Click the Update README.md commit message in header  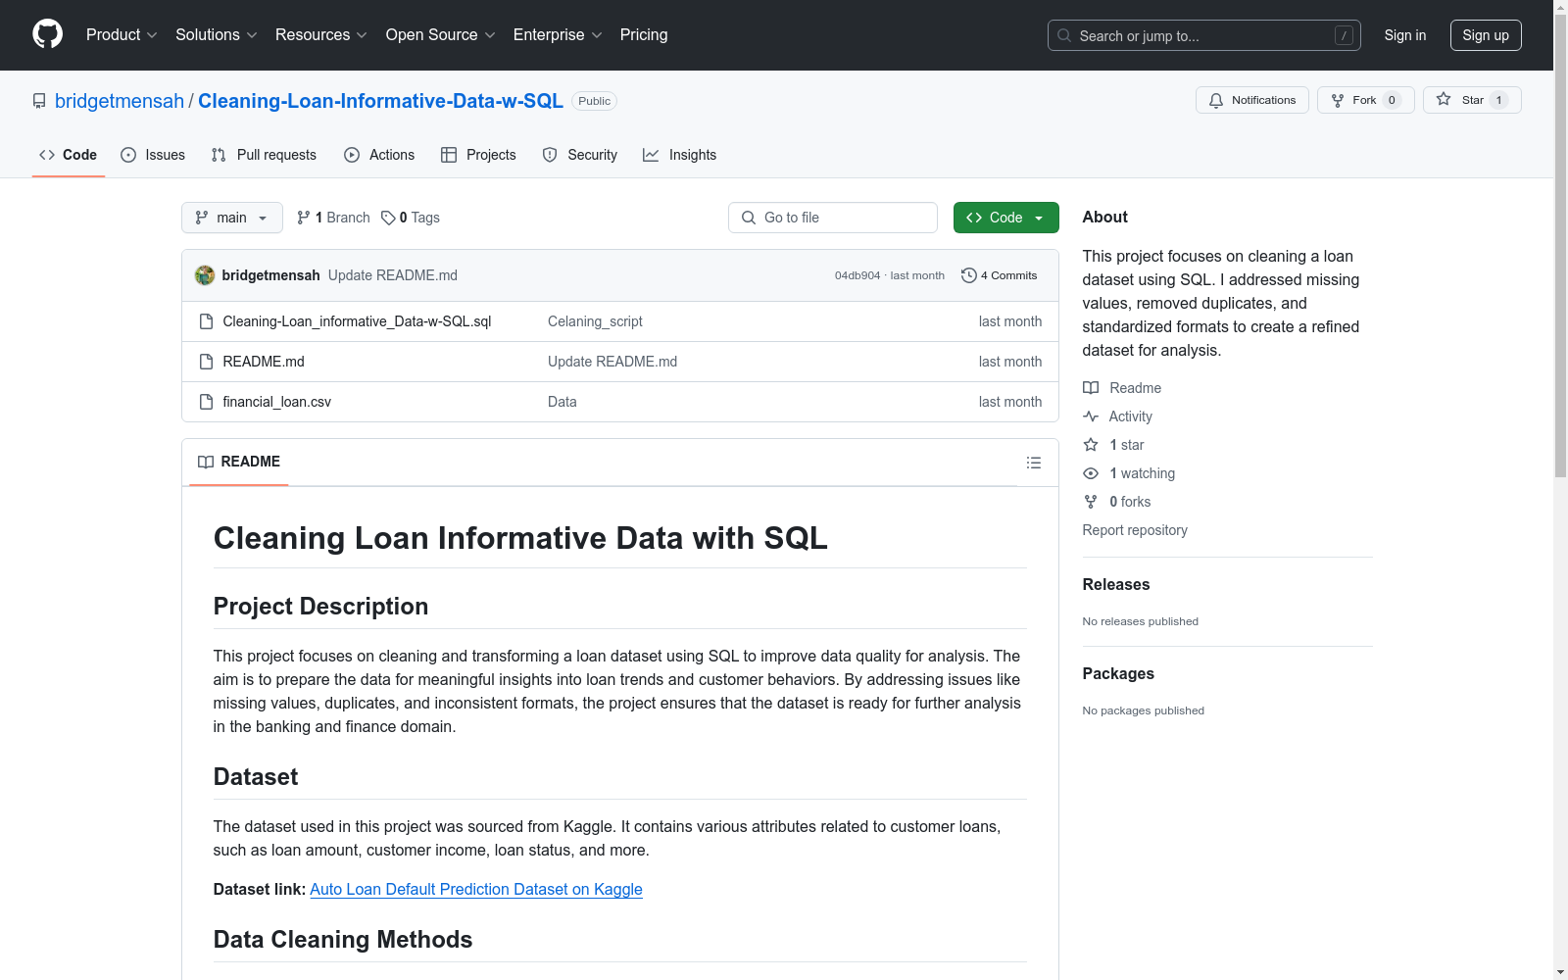[393, 275]
